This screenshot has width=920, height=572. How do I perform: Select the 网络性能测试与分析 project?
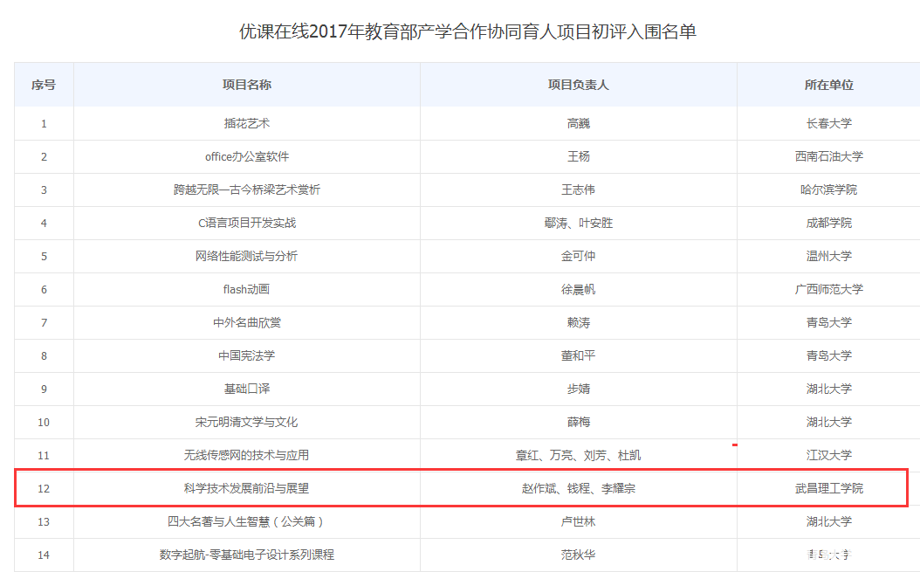(x=247, y=256)
